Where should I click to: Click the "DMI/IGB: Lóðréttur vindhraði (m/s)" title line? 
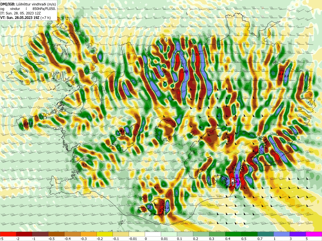click(28, 4)
